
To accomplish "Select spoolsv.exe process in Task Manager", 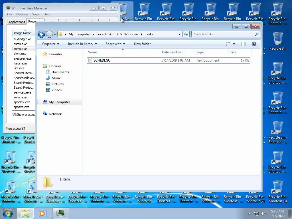I will coord(22,102).
